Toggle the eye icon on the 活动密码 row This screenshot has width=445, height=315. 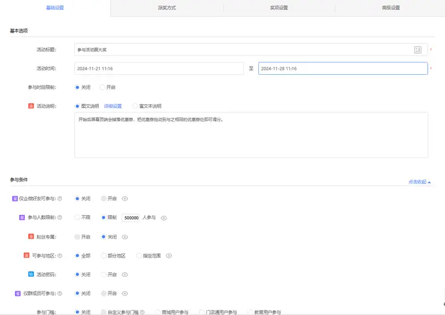125,274
